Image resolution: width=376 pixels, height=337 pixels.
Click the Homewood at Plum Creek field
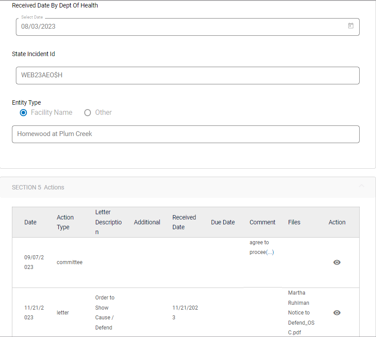(185, 134)
